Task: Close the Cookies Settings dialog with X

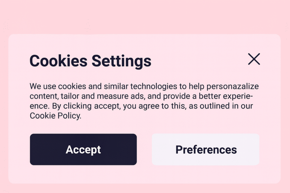Action: (x=254, y=59)
